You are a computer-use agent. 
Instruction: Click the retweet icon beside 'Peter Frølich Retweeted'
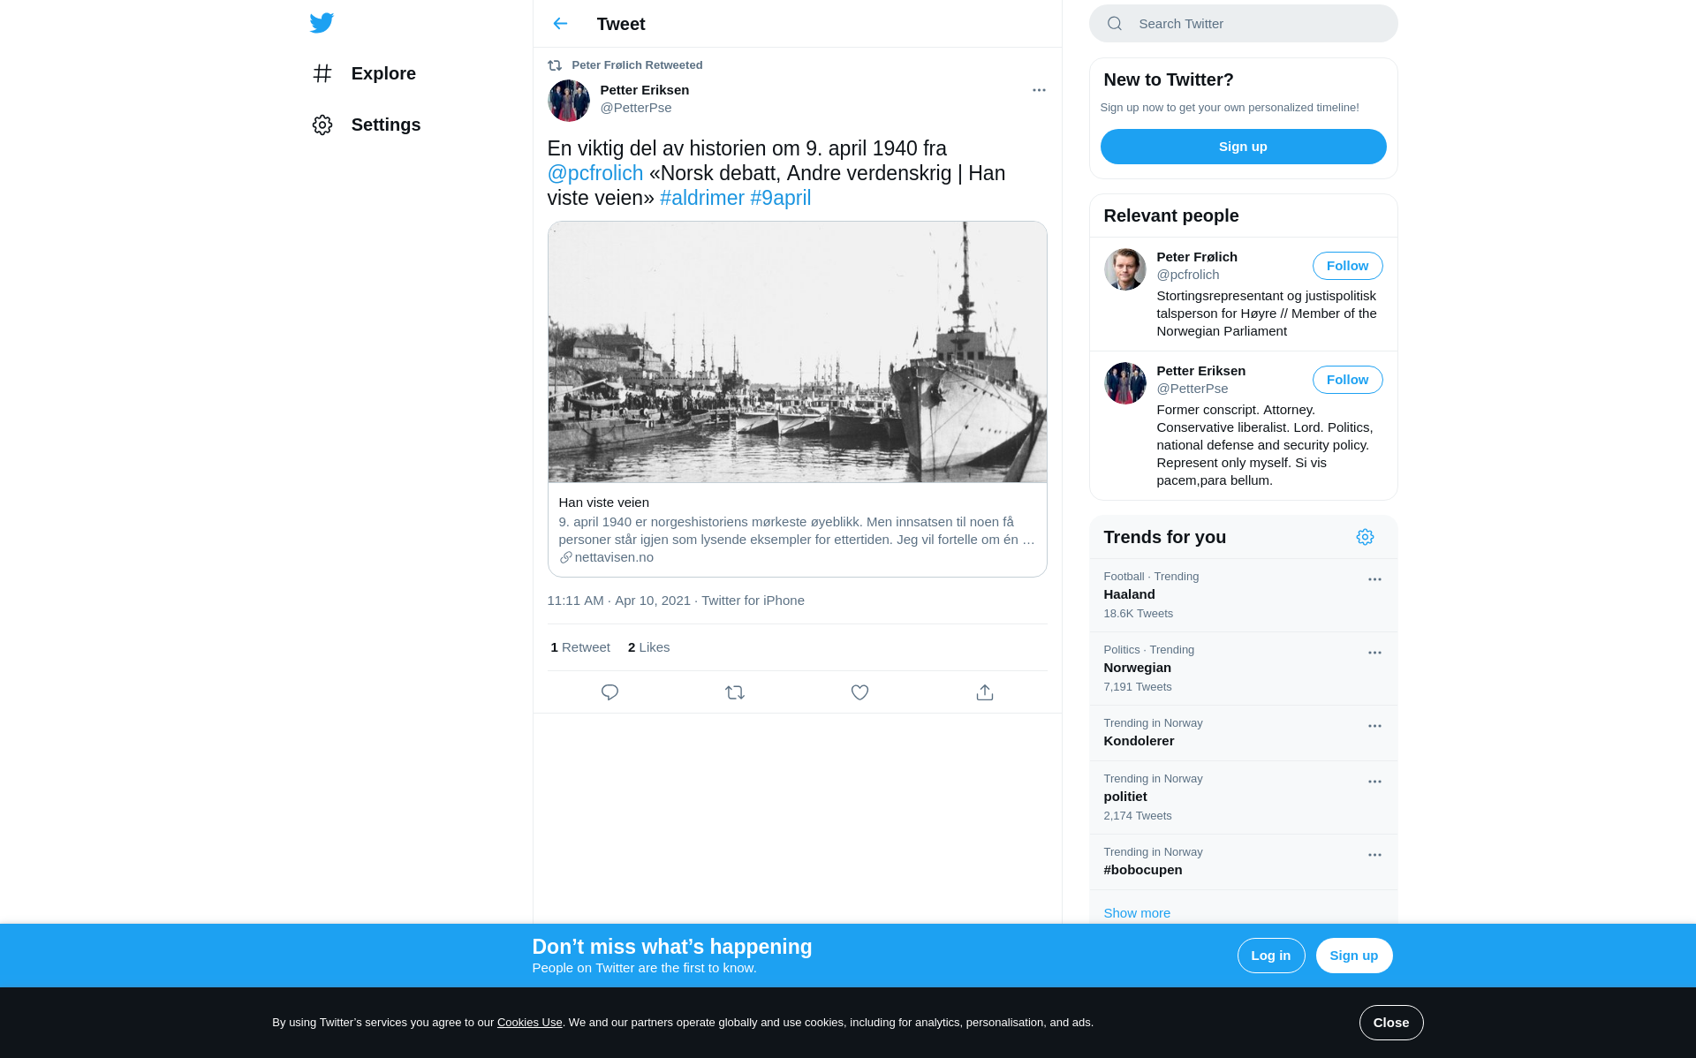[555, 65]
